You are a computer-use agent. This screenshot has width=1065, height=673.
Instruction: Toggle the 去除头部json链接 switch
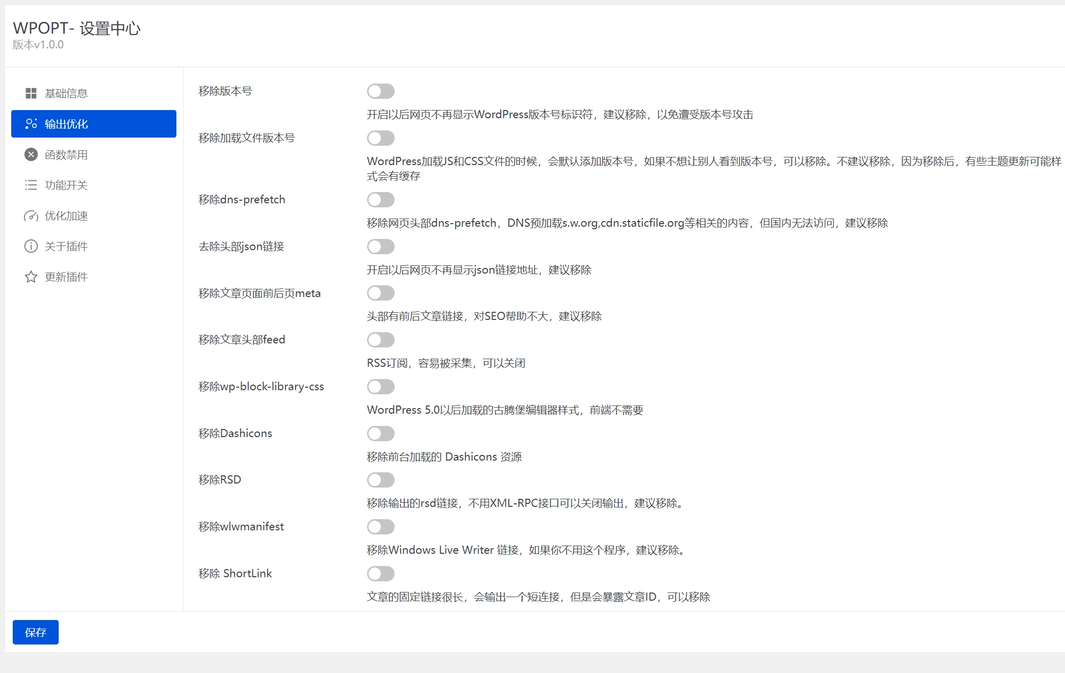tap(381, 247)
